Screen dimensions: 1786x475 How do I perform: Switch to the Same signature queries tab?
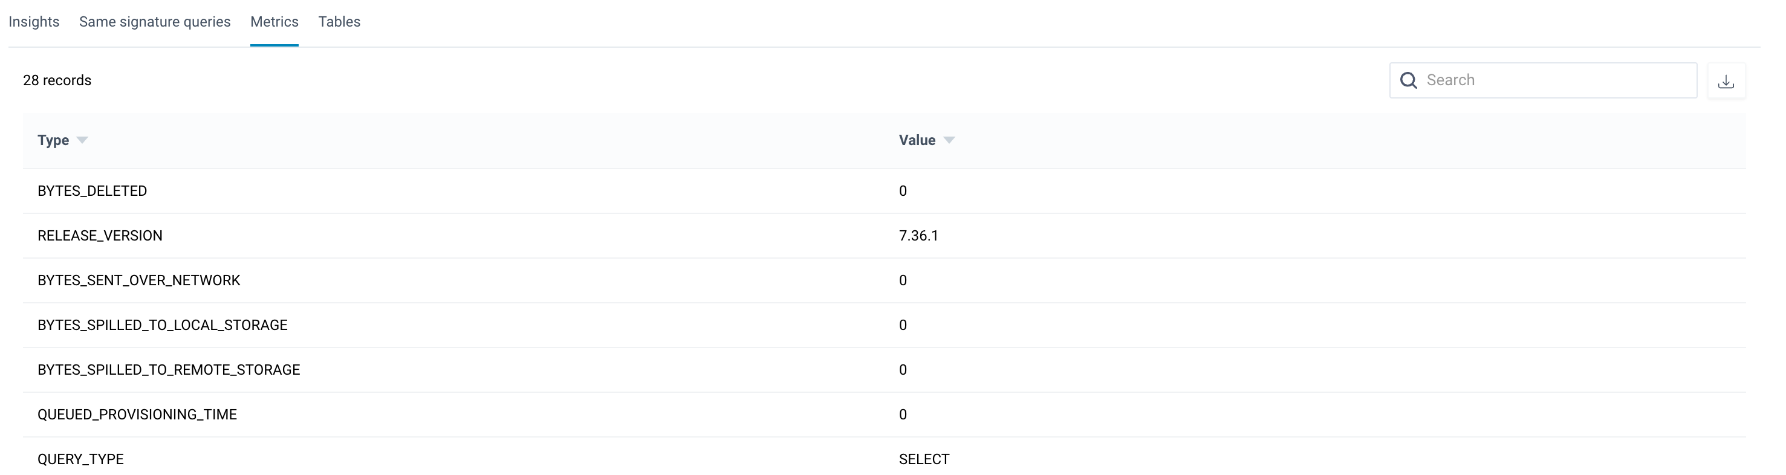154,22
